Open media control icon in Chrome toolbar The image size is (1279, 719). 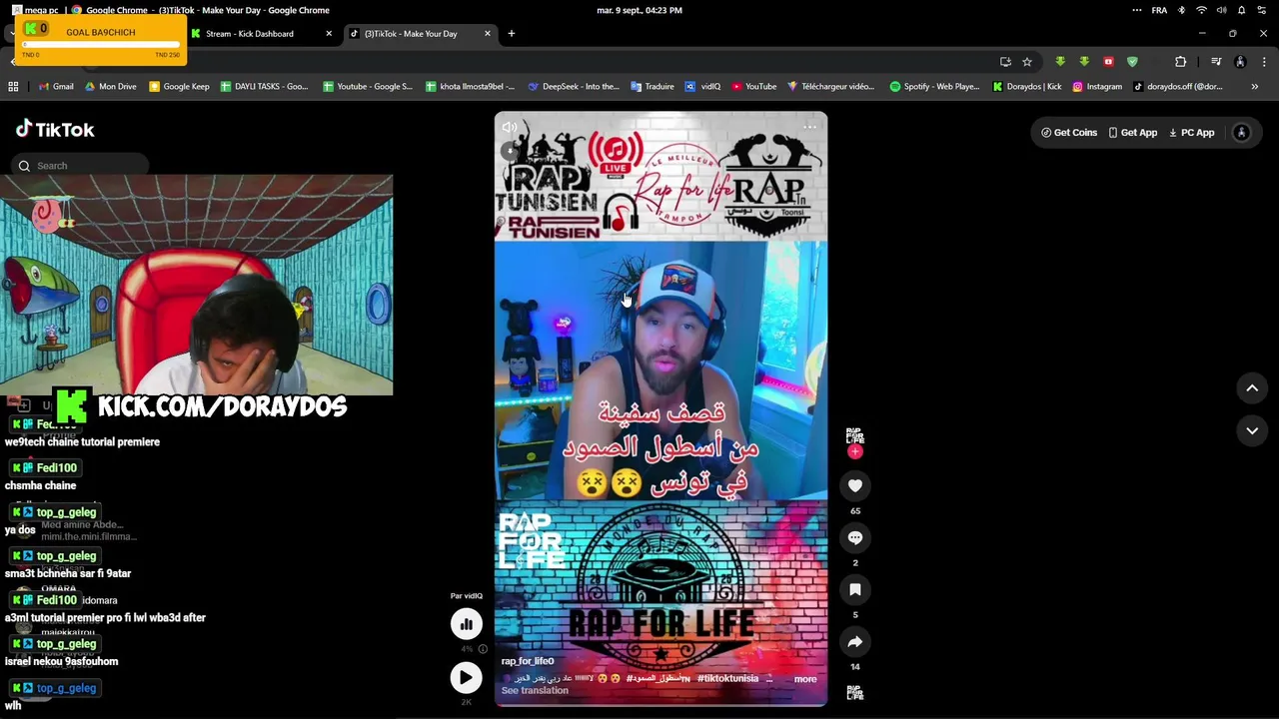pyautogui.click(x=1215, y=62)
